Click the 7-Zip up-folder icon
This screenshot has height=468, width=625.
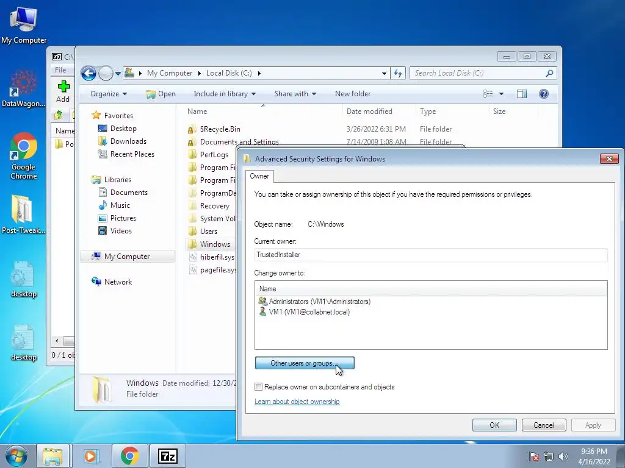[59, 115]
